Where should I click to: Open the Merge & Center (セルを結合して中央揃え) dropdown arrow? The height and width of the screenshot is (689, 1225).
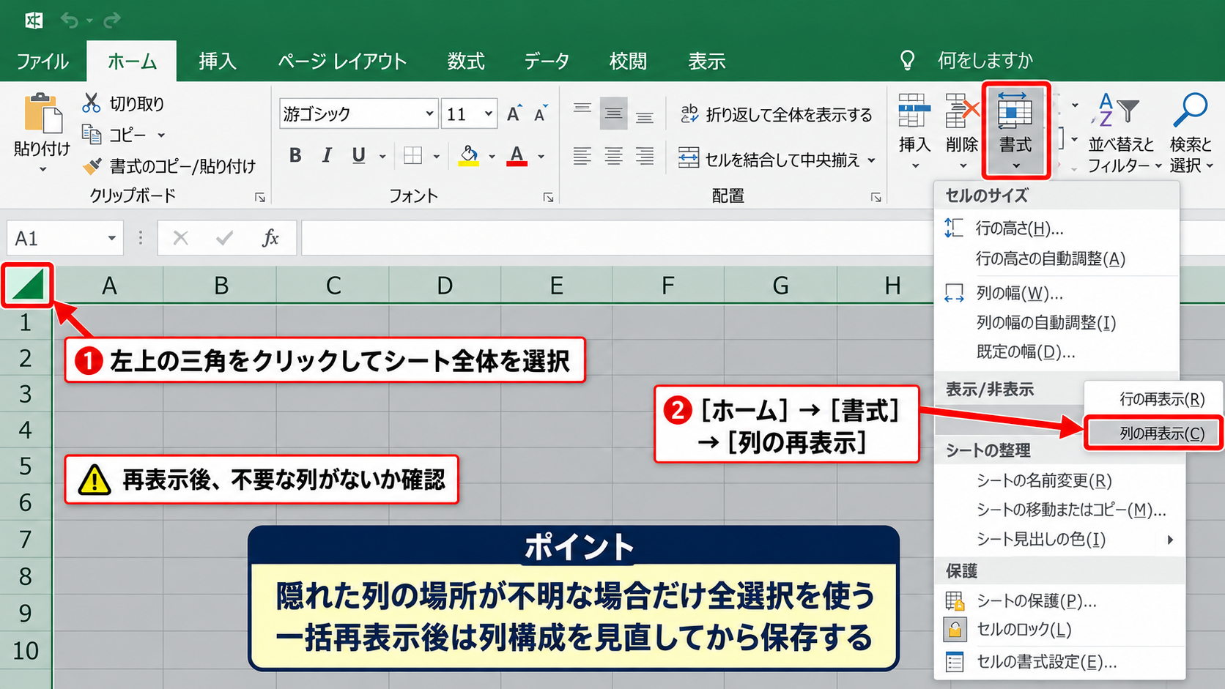click(872, 160)
